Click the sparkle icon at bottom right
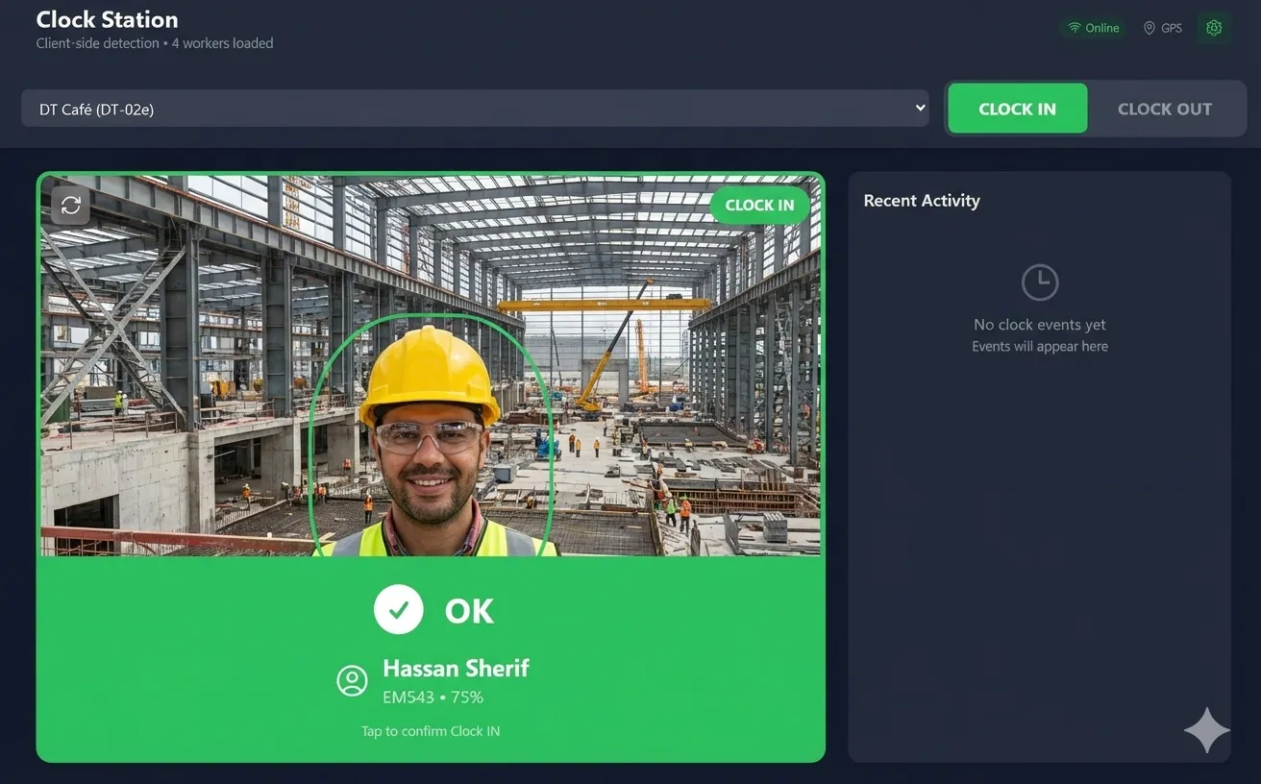Viewport: 1261px width, 784px height. tap(1206, 729)
